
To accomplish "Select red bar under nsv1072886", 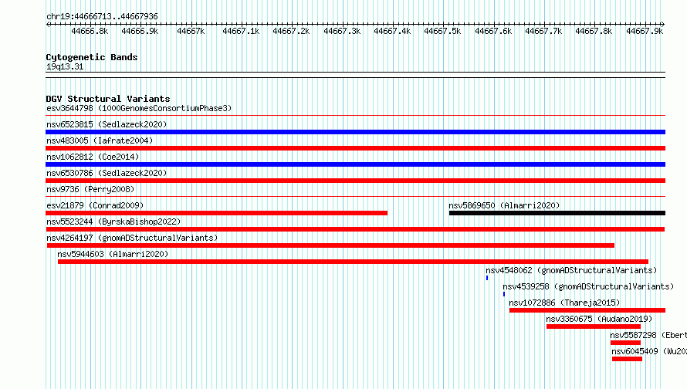I will click(x=587, y=310).
